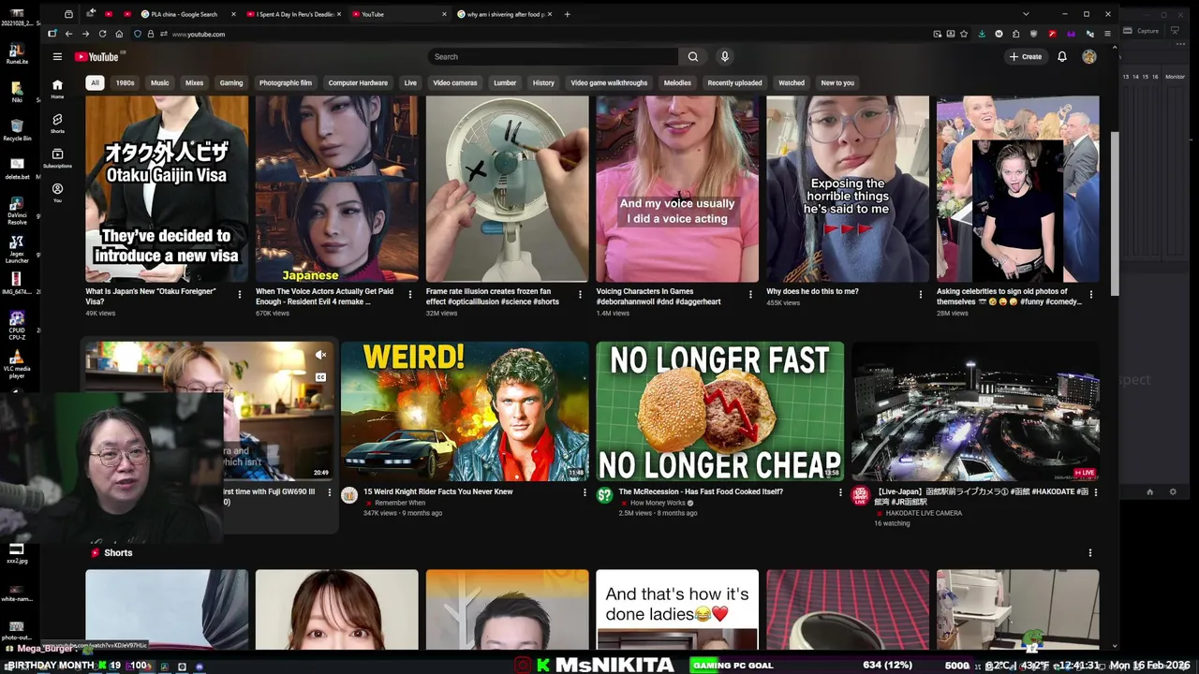This screenshot has width=1199, height=674.
Task: Click the YouTube search input field
Action: click(553, 56)
